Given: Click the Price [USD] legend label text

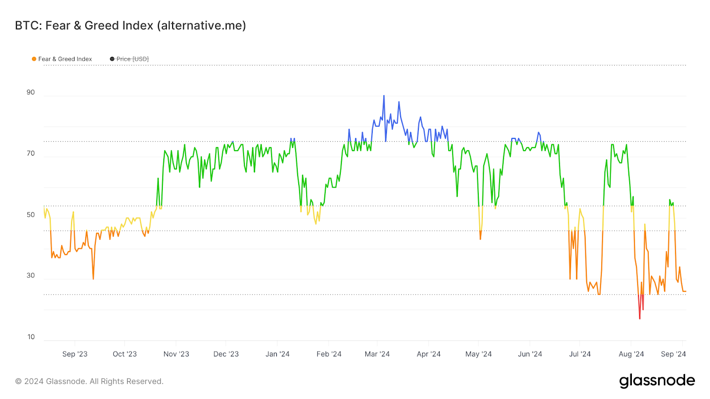Looking at the screenshot, I should 132,59.
